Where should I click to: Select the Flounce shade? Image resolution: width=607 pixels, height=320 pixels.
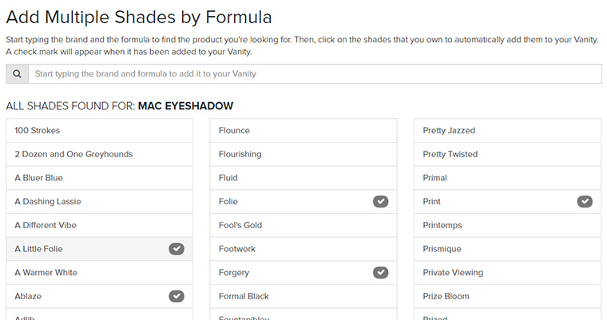point(303,131)
